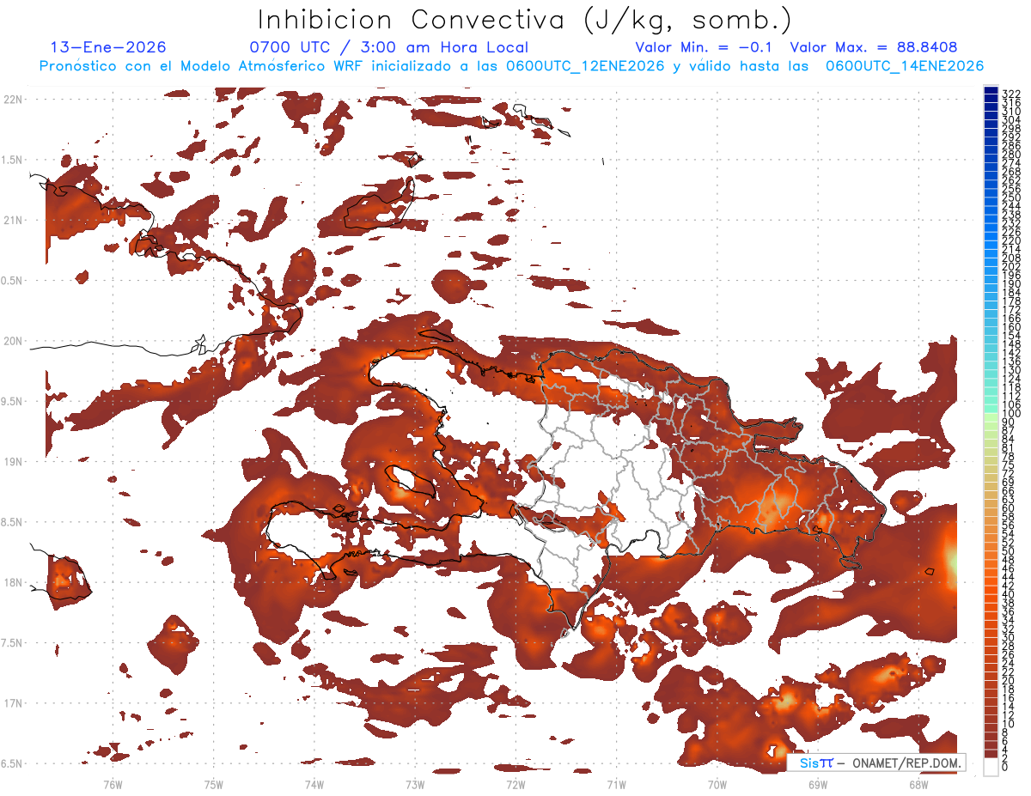Select the "19N" latitude label
Viewport: 1031px width, 796px height.
coord(13,462)
